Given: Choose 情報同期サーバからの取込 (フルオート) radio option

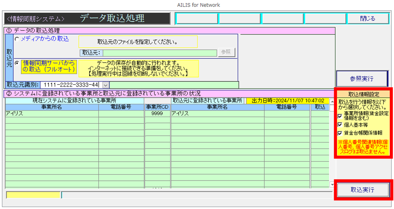Looking at the screenshot, I should point(17,63).
